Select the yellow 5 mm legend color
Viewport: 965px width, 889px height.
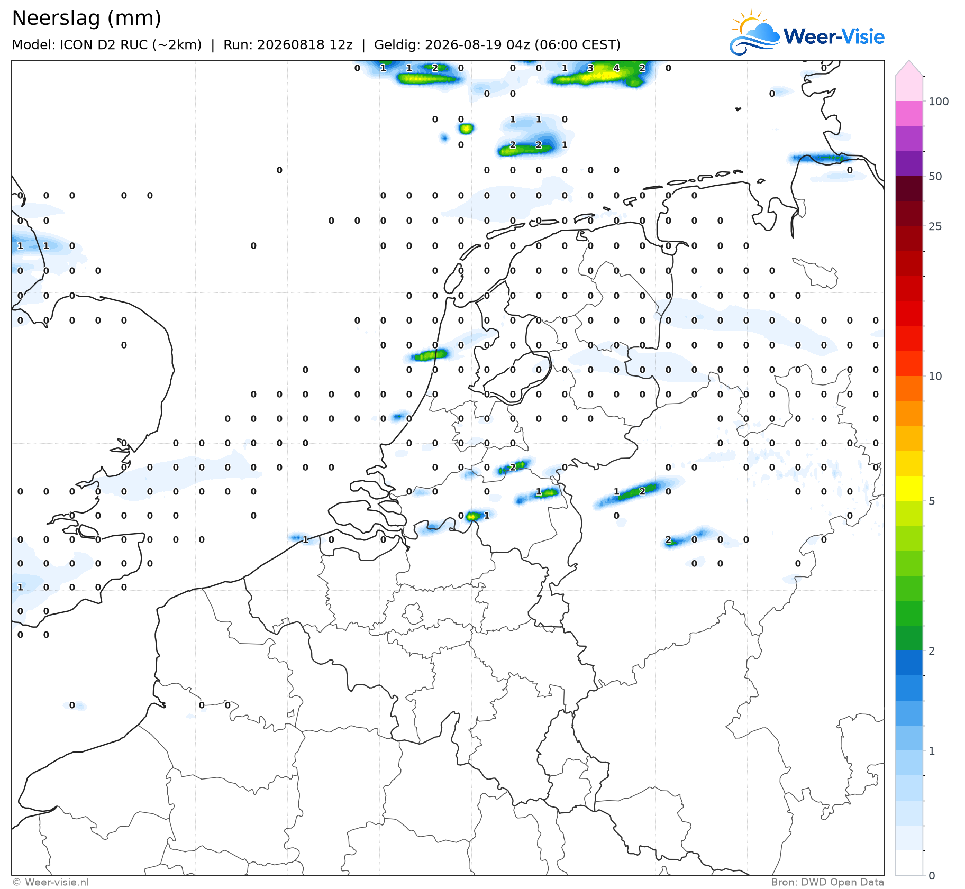909,488
